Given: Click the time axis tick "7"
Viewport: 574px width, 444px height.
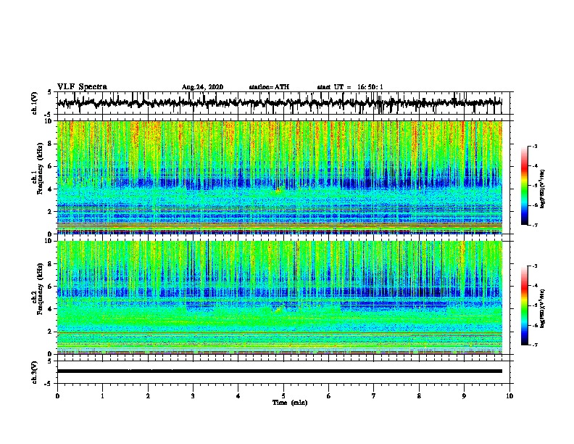Looking at the screenshot, I should click(374, 396).
